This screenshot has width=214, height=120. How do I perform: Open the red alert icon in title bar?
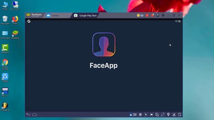[x=147, y=15]
